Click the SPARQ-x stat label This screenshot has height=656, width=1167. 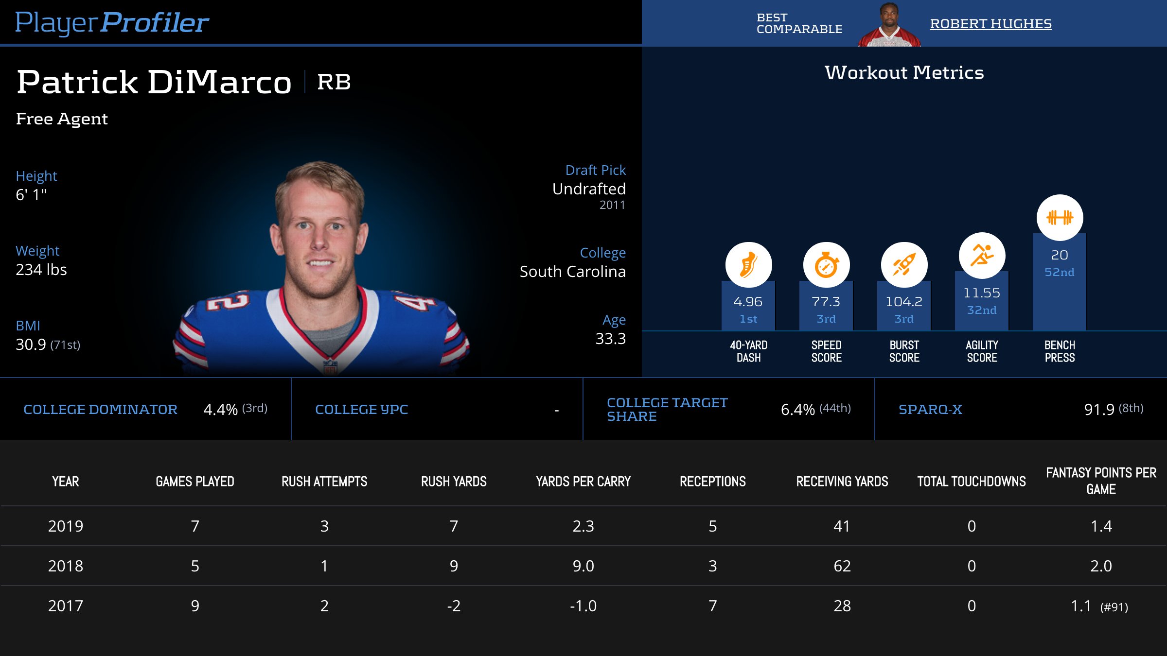[x=930, y=409]
